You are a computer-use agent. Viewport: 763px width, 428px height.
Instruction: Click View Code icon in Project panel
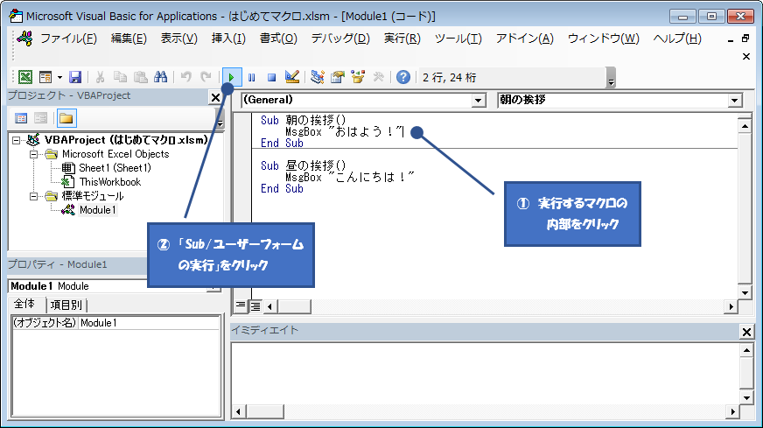pos(21,118)
